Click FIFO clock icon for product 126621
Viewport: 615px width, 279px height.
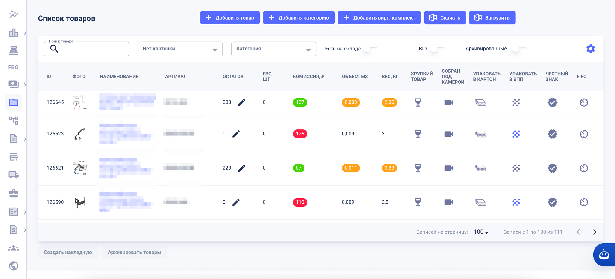coord(583,168)
